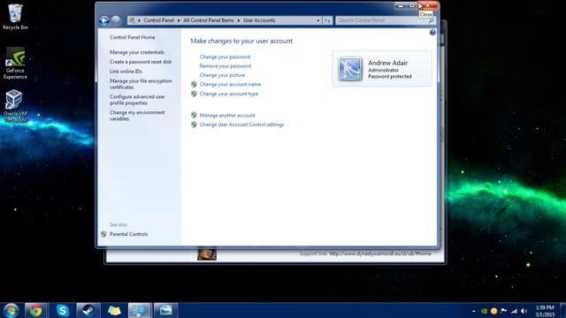This screenshot has width=566, height=318.
Task: Click Change your picture link
Action: coord(222,75)
